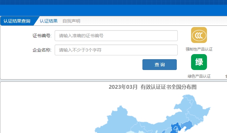Select the Xinjiang region on the map
Image resolution: width=227 pixels, height=133 pixels.
coord(118,119)
